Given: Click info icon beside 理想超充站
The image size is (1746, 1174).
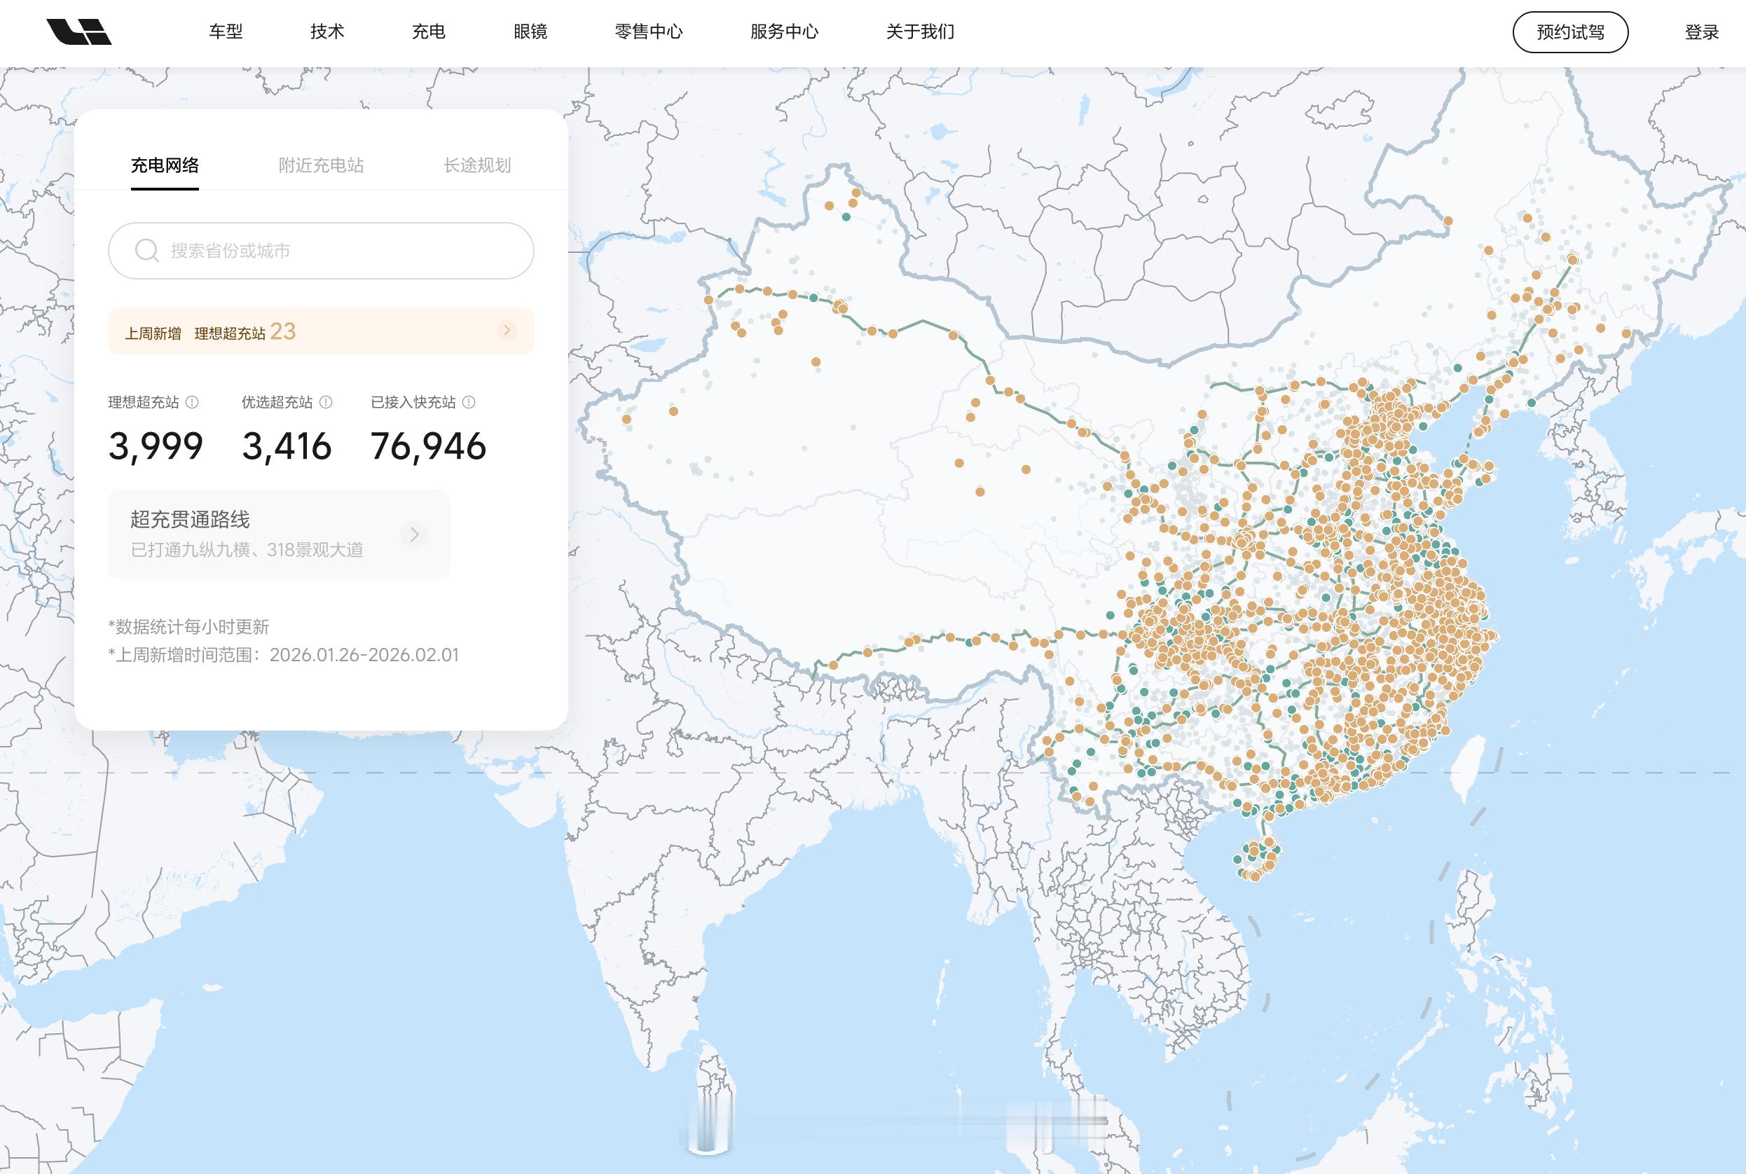Looking at the screenshot, I should [x=193, y=402].
